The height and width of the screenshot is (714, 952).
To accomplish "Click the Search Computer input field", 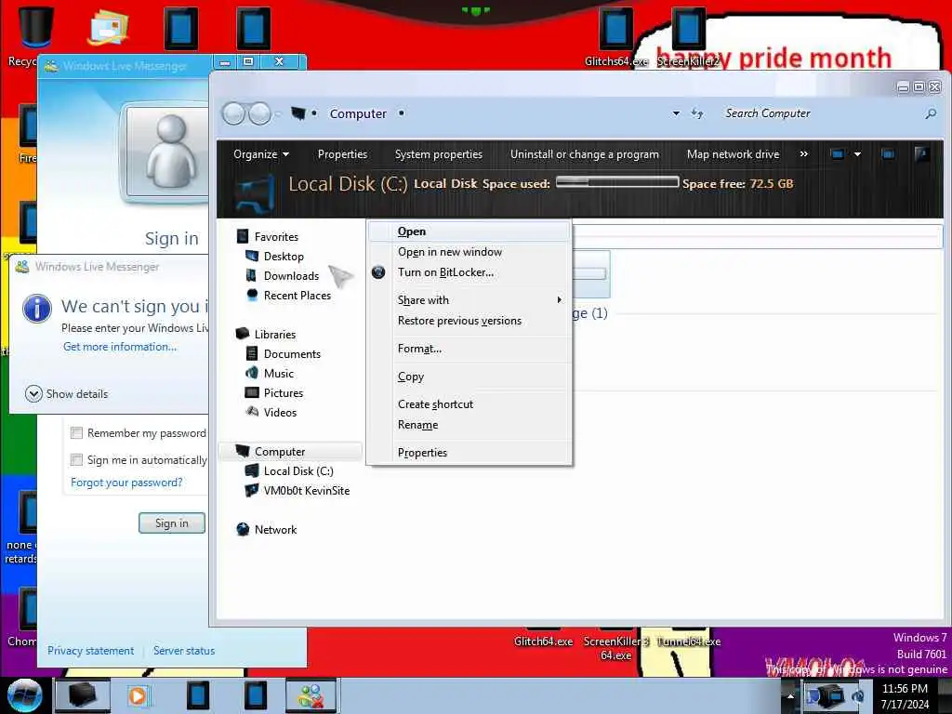I will point(820,113).
